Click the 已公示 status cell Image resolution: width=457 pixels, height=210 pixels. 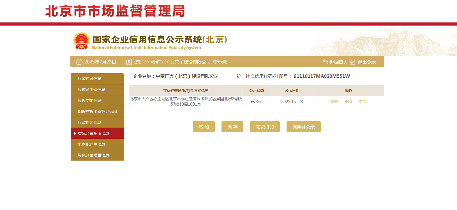tap(257, 102)
